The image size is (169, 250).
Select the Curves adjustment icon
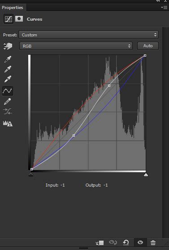pos(9,19)
